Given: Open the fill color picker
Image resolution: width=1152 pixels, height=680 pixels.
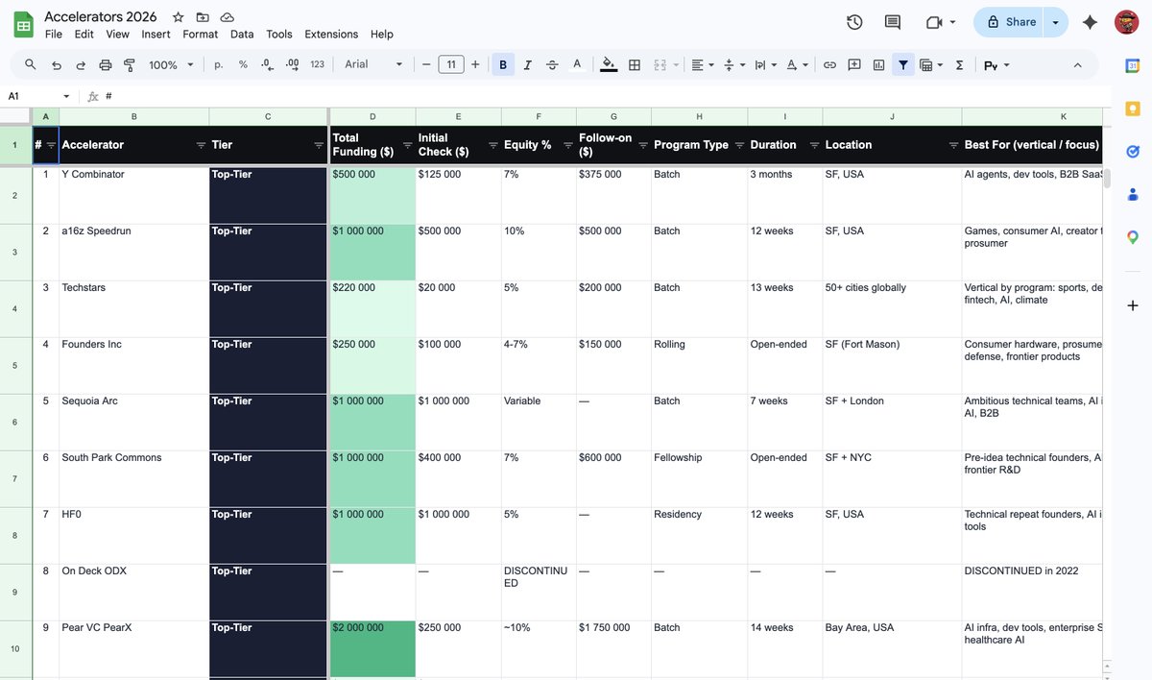Looking at the screenshot, I should coord(609,64).
